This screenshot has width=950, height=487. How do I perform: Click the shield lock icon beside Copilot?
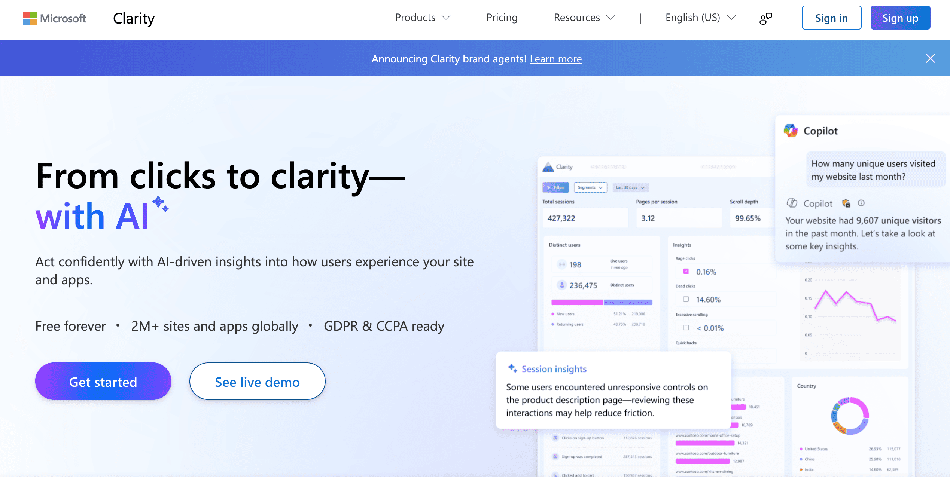[846, 203]
